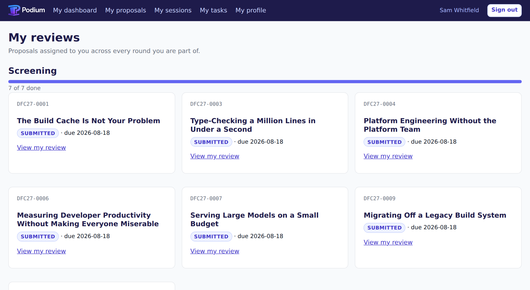Click the 7 of 7 done label
The width and height of the screenshot is (530, 290).
click(x=25, y=88)
